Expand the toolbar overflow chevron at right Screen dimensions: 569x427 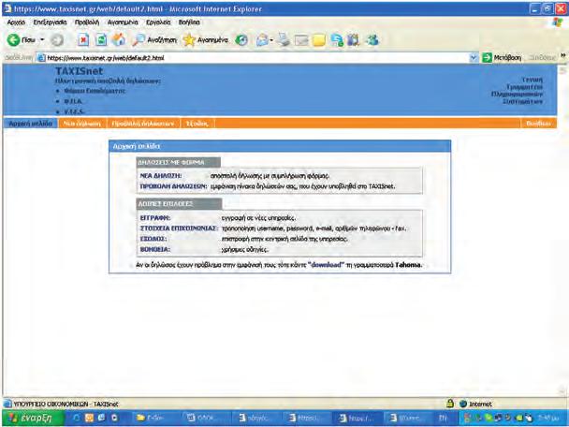(x=563, y=56)
